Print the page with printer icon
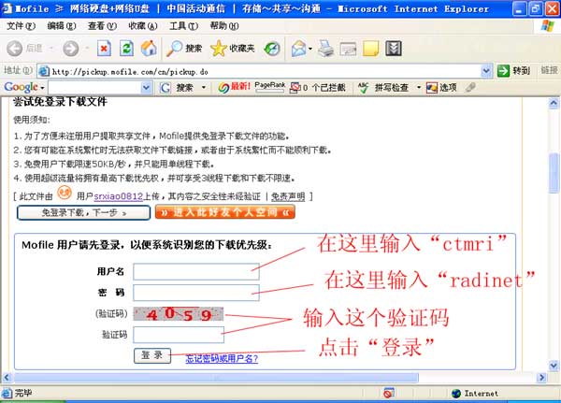561x403 pixels. 325,49
